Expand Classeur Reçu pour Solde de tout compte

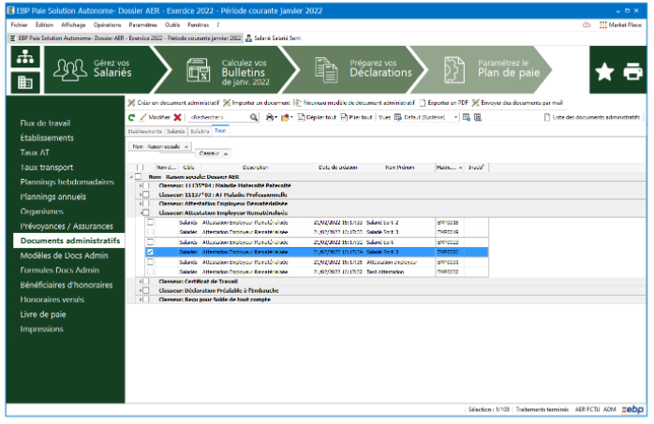pyautogui.click(x=141, y=300)
